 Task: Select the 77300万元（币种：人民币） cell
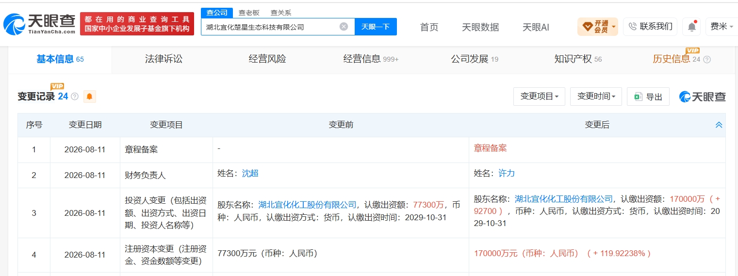(341, 255)
